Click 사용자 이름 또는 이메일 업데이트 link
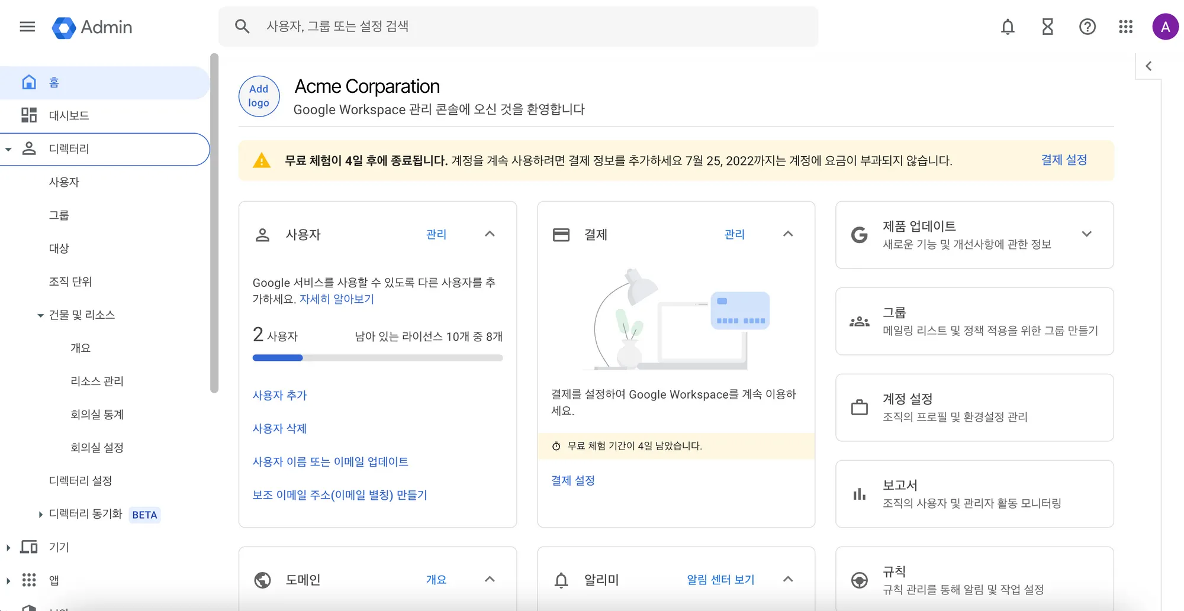 coord(330,461)
